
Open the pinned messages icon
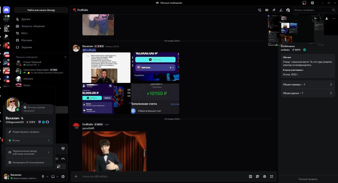(274, 10)
